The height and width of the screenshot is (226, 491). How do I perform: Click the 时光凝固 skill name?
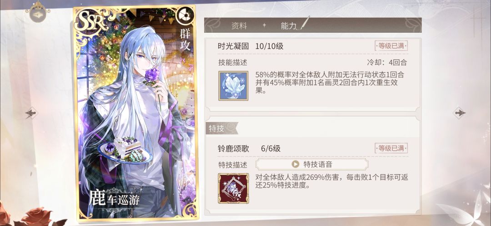tap(233, 46)
